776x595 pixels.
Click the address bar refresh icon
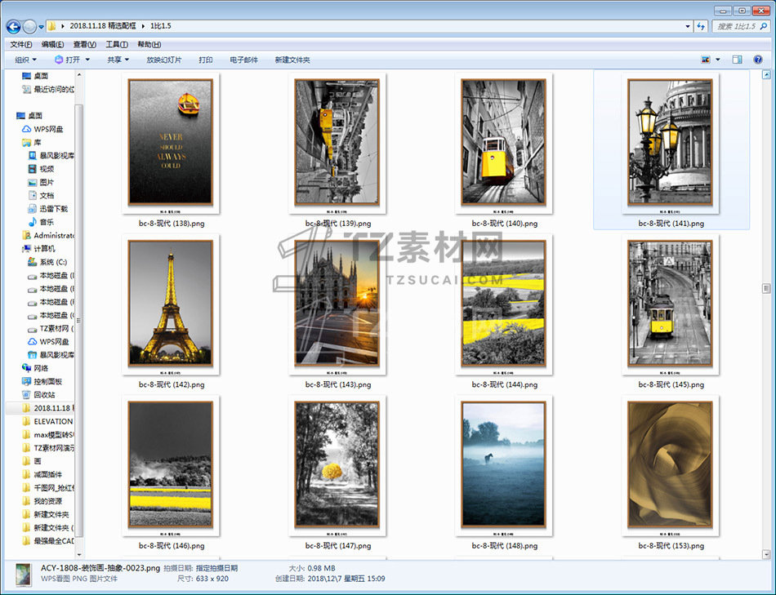coord(701,26)
